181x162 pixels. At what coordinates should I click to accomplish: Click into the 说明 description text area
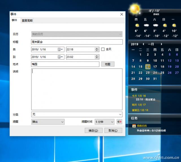pos(77,89)
